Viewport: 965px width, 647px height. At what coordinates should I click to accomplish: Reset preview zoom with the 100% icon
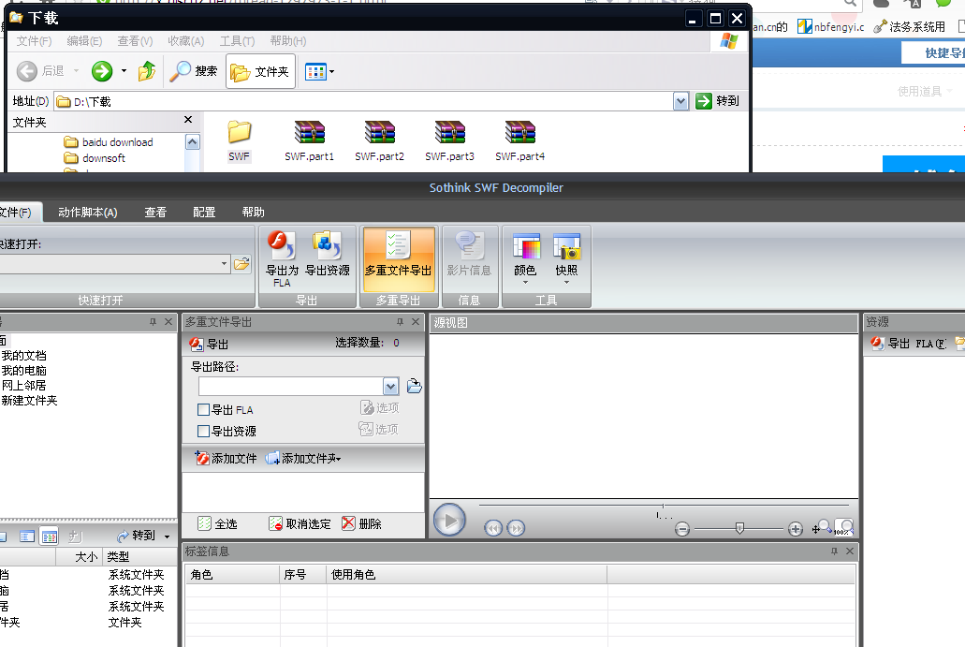coord(843,528)
